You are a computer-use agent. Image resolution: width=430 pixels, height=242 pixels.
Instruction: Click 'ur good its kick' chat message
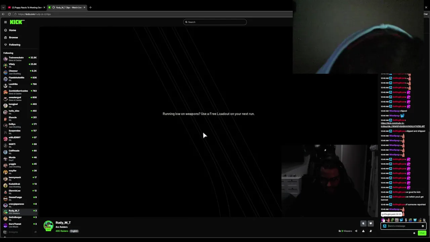[x=413, y=192]
